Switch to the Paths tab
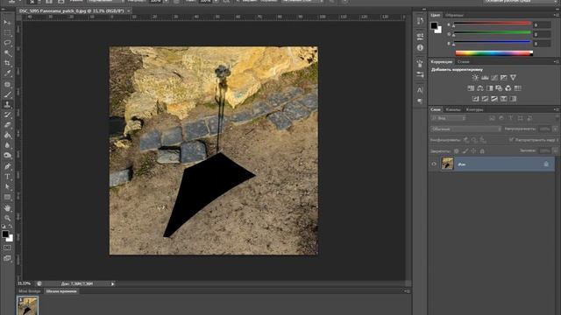 474,109
